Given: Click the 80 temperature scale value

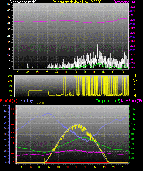Looking at the screenshot, I should (x=133, y=139).
